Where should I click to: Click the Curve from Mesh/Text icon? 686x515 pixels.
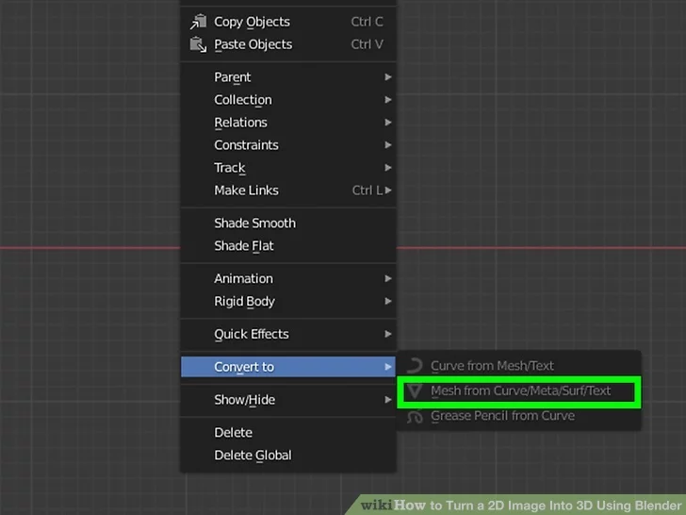click(x=414, y=366)
